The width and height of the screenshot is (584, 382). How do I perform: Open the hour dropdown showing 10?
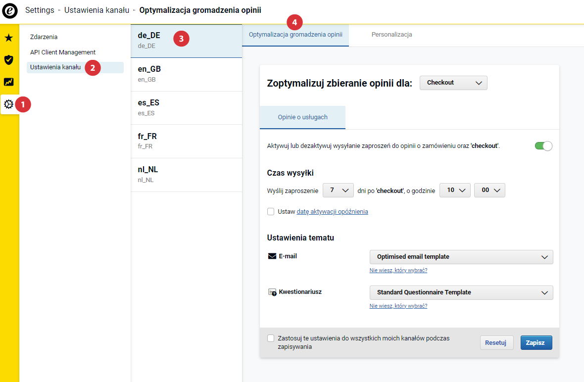coord(455,190)
